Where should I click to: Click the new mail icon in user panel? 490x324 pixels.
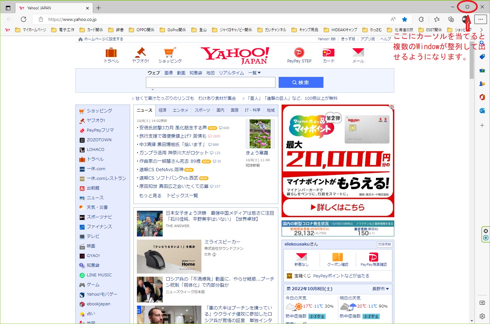(301, 257)
